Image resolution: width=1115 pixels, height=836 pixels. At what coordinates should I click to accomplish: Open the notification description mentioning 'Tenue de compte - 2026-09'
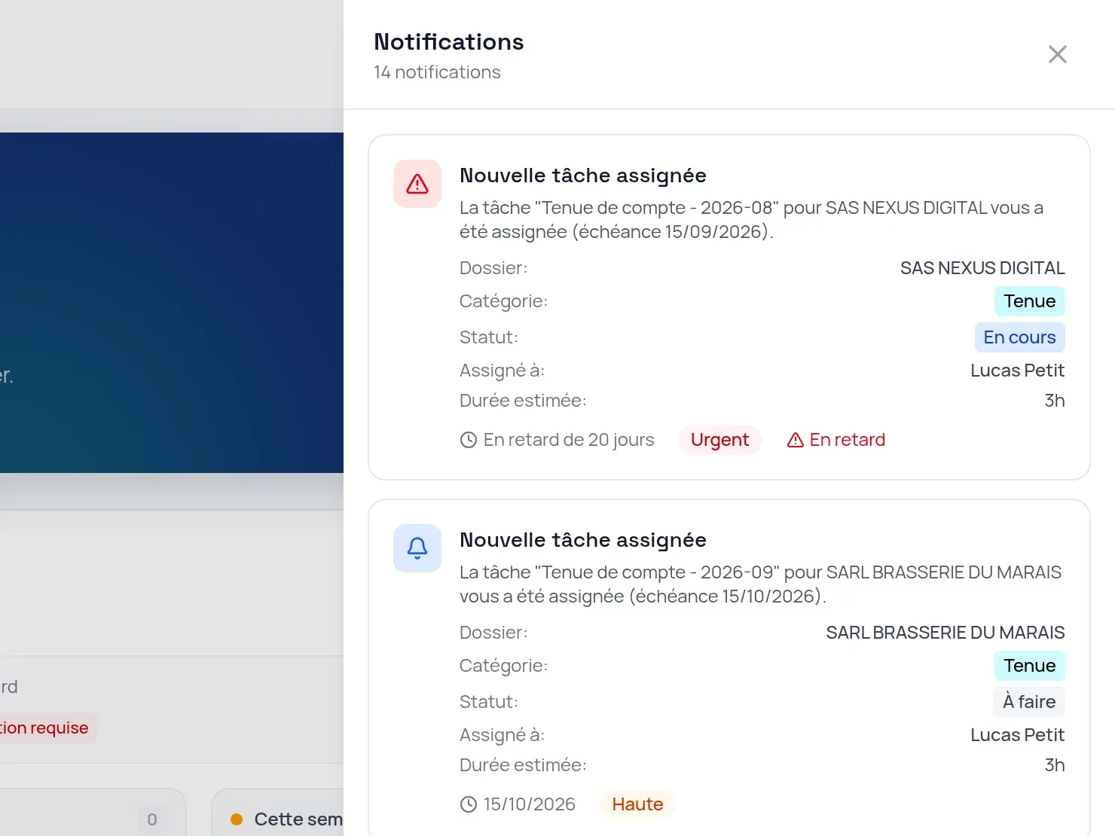tap(761, 584)
